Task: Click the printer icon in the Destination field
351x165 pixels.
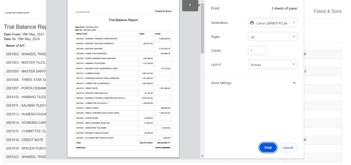Action: (252, 23)
